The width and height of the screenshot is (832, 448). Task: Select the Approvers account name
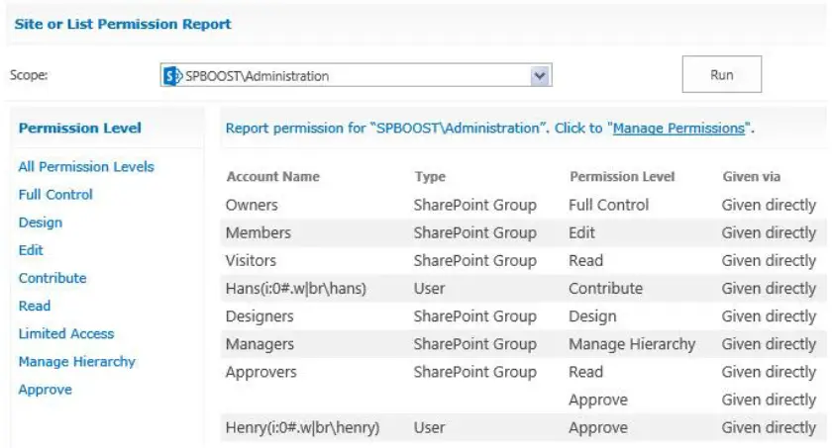(x=261, y=372)
